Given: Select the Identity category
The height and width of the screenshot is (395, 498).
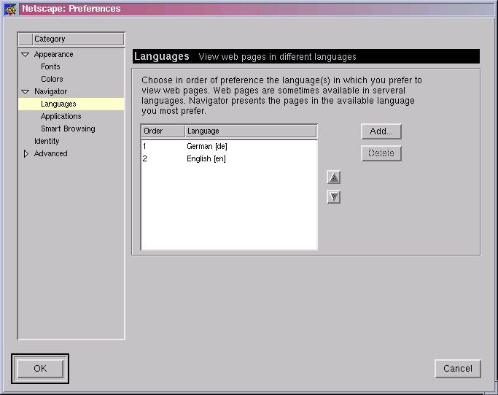Looking at the screenshot, I should click(47, 141).
